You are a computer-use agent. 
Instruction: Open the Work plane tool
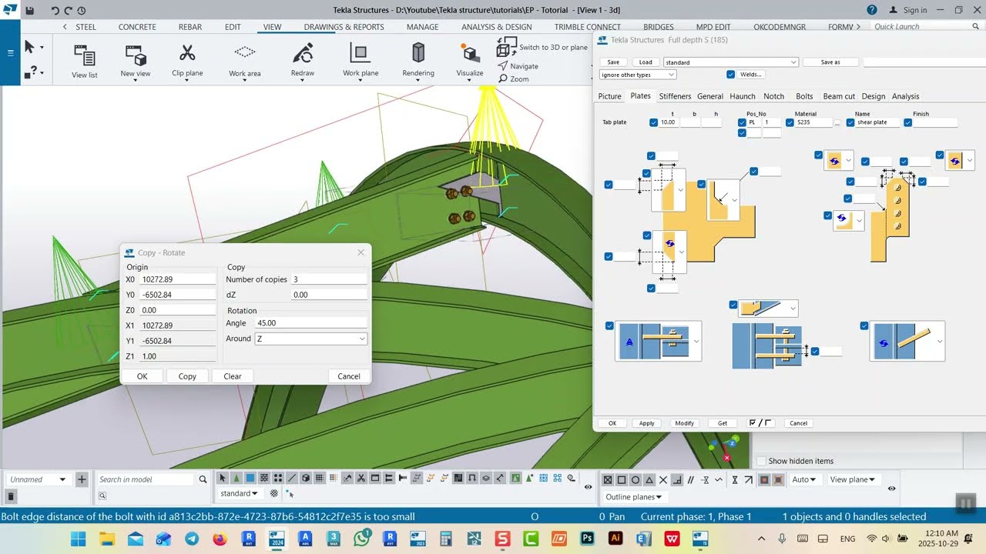pos(361,61)
